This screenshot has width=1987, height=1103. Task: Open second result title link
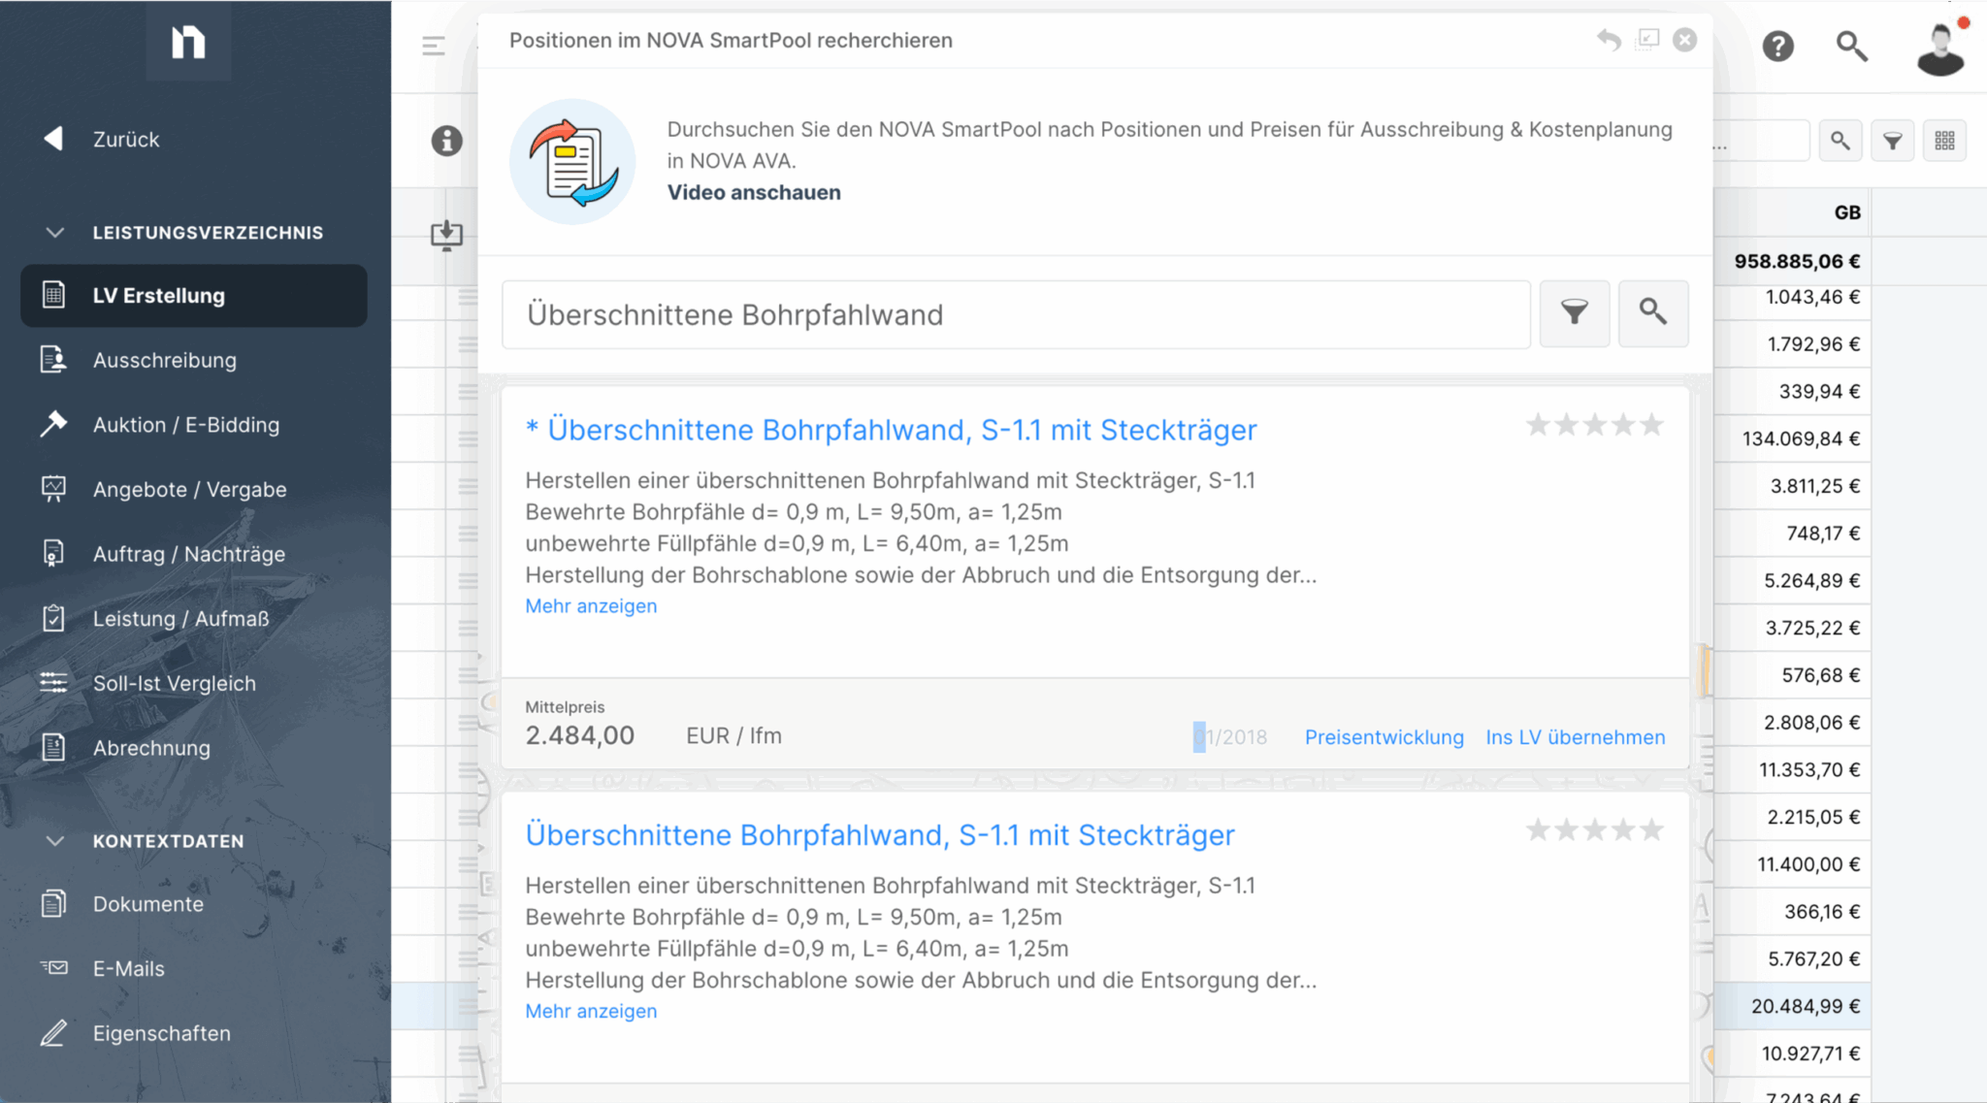pyautogui.click(x=880, y=835)
